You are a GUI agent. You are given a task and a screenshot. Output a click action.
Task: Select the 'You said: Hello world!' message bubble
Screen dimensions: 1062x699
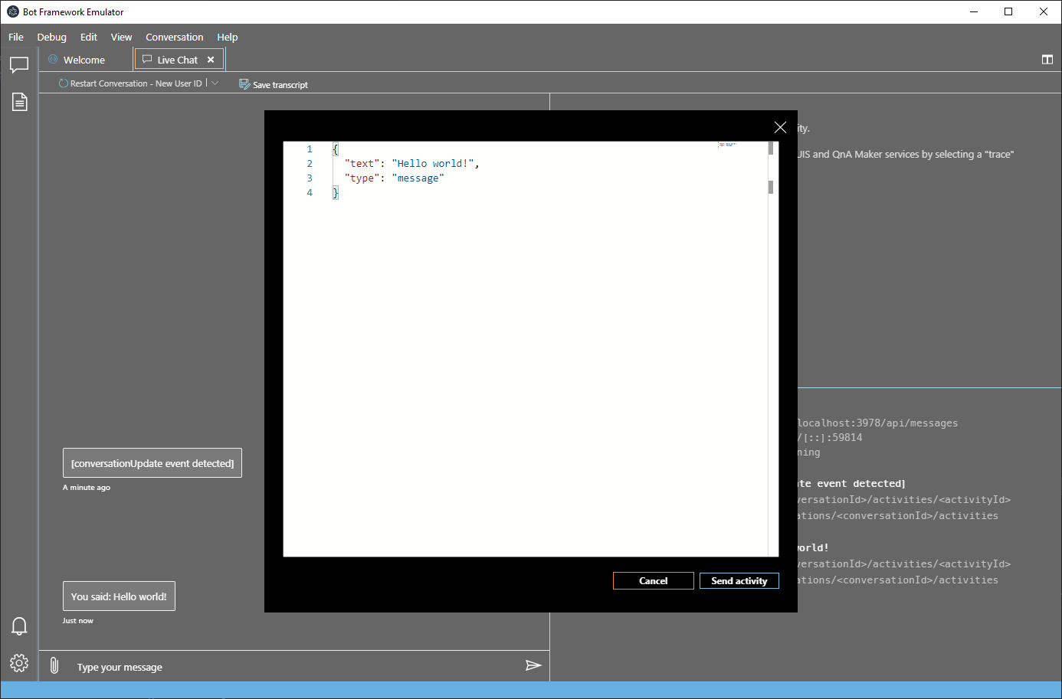pos(119,596)
